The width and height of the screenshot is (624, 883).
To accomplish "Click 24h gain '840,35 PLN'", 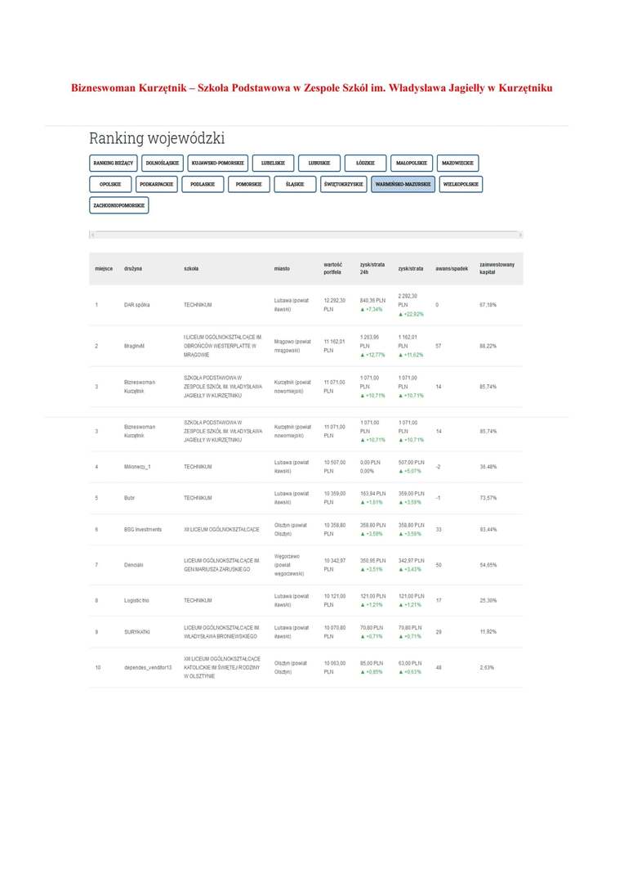I will point(372,300).
